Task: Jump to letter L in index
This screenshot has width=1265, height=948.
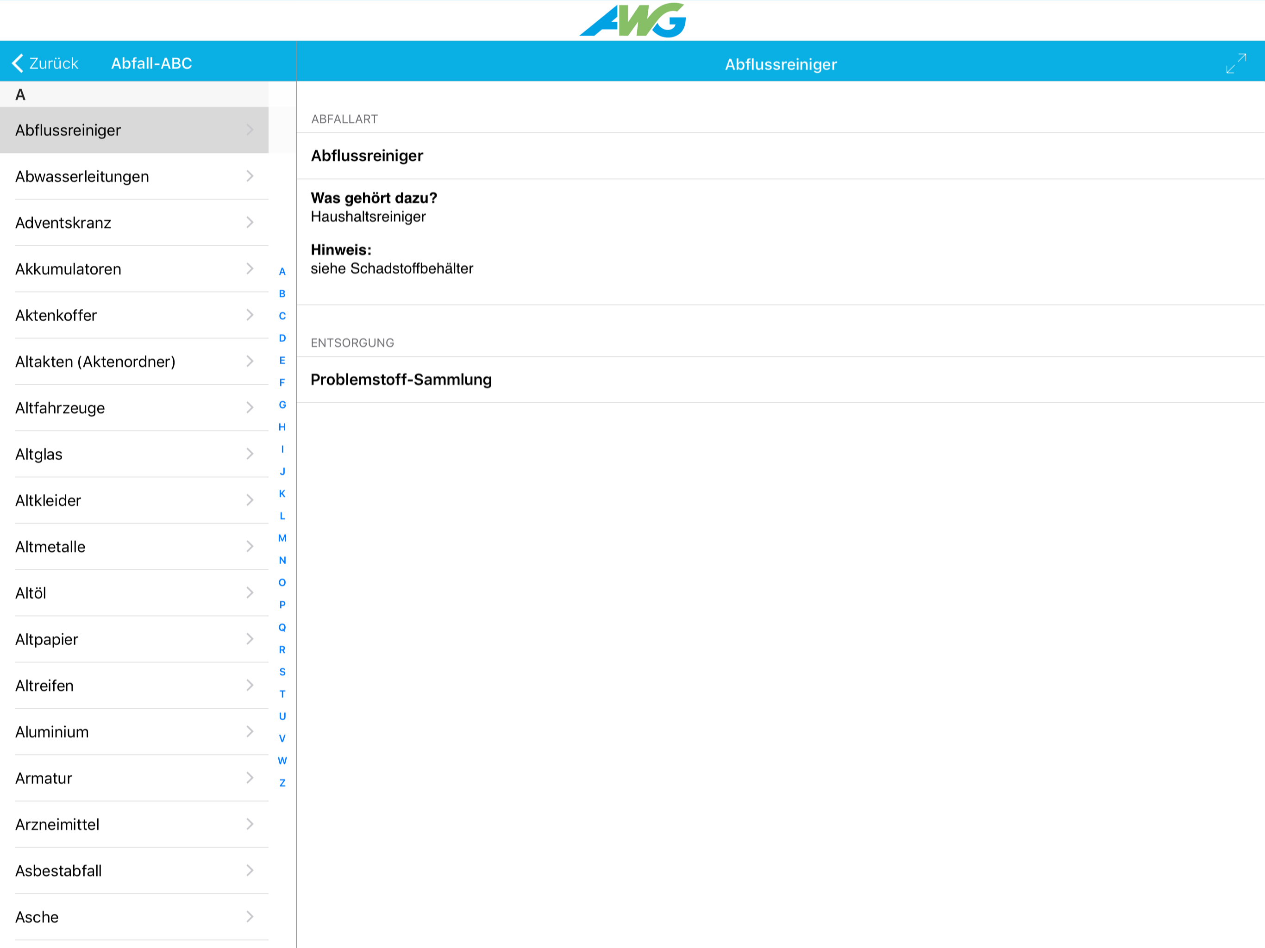Action: [282, 516]
